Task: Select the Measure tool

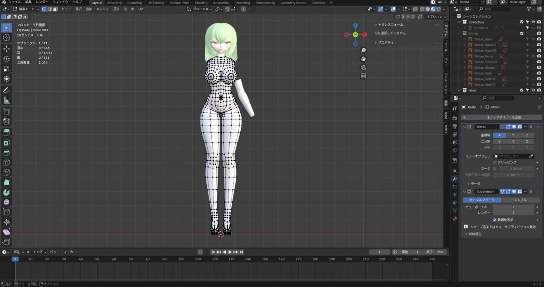Action: [7, 100]
